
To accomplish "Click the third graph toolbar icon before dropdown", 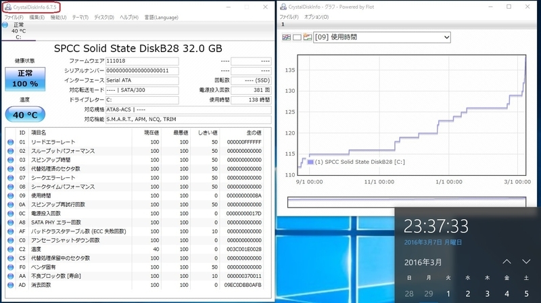I will 308,37.
